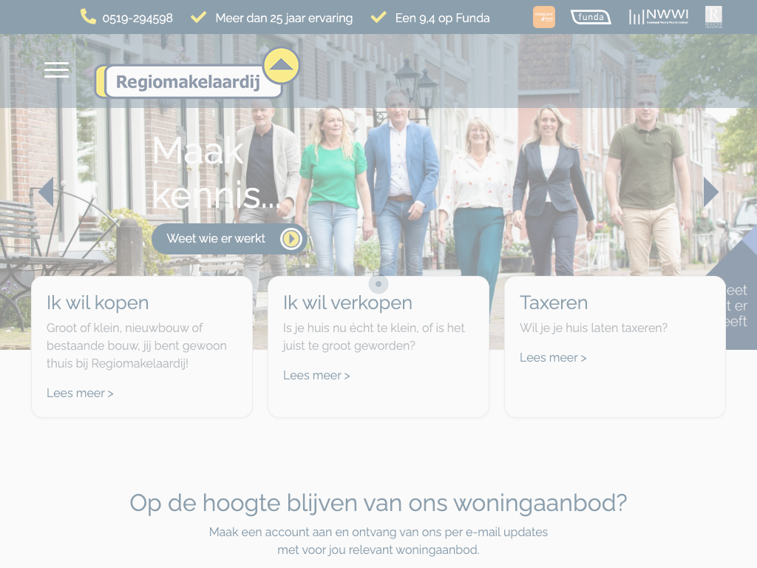757x568 pixels.
Task: Select the 'Ik wil verkopen' card heading
Action: (347, 302)
